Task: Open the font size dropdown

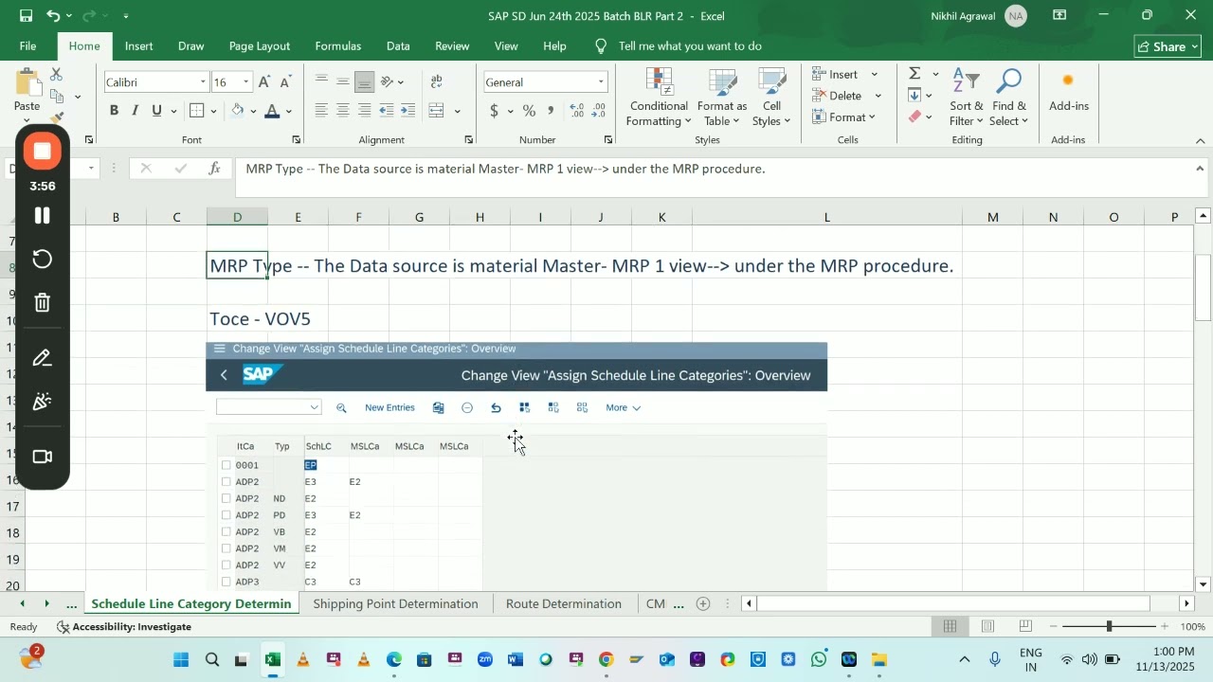Action: [x=246, y=82]
